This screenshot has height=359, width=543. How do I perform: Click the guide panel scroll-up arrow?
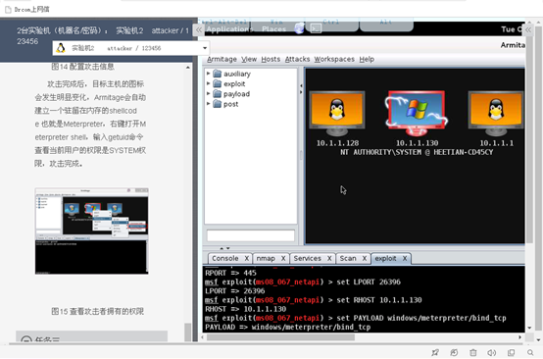187,68
